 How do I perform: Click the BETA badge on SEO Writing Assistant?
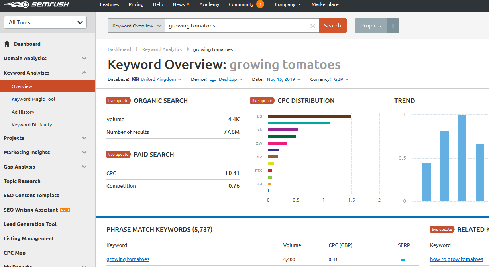click(x=65, y=210)
